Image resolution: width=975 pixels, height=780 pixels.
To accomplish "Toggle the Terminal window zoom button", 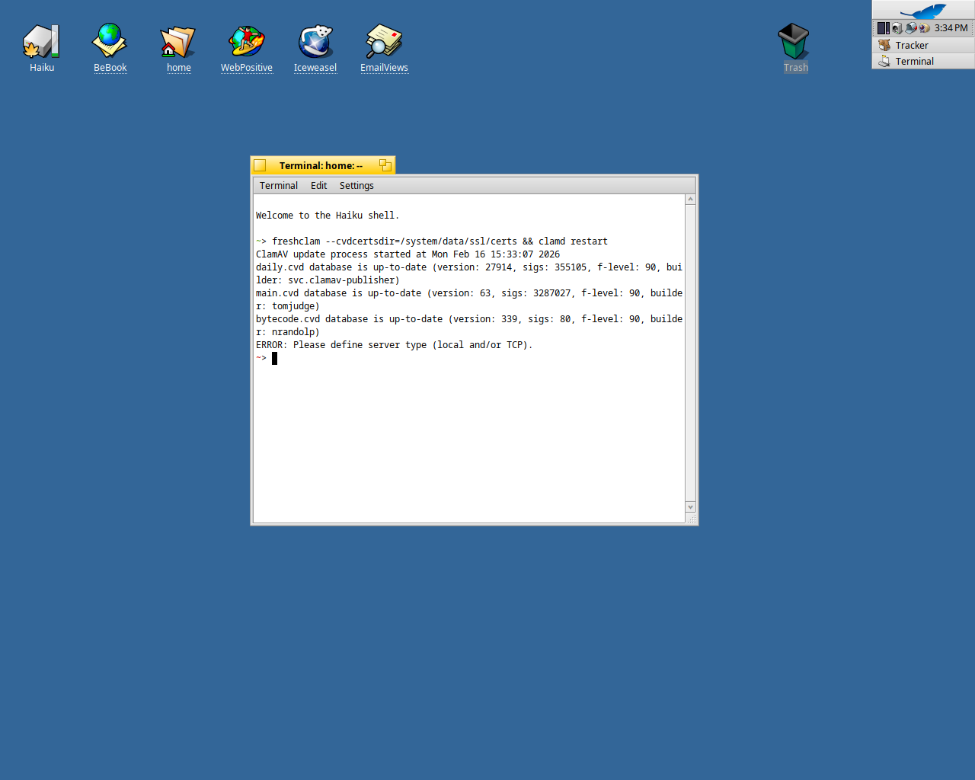I will 385,165.
